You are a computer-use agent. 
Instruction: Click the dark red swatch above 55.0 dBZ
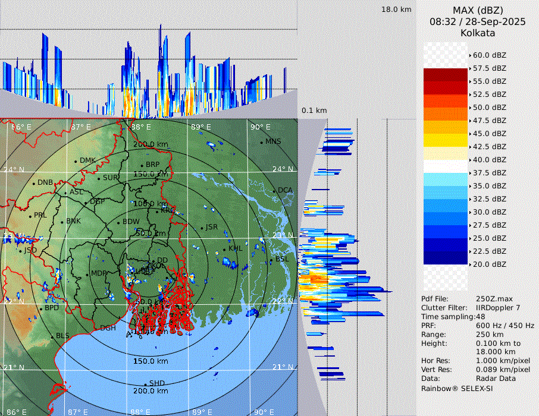445,75
